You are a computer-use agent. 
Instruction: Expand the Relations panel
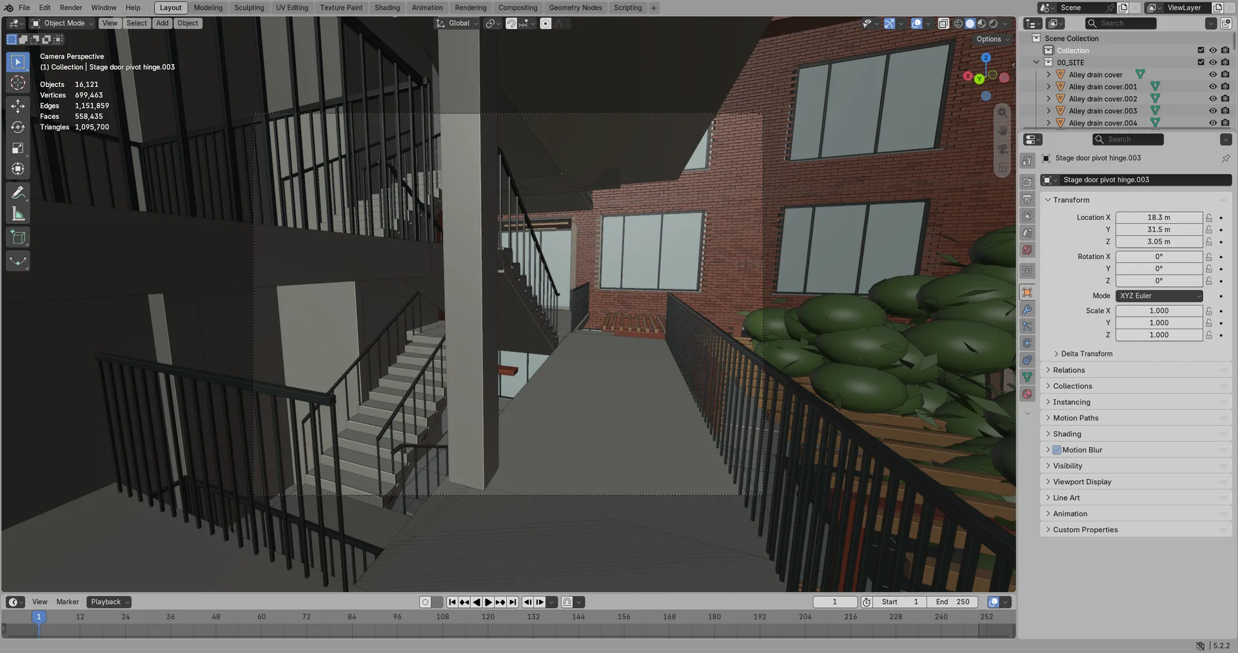[x=1069, y=370]
